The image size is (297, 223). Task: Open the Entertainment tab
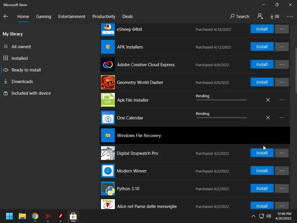point(72,17)
